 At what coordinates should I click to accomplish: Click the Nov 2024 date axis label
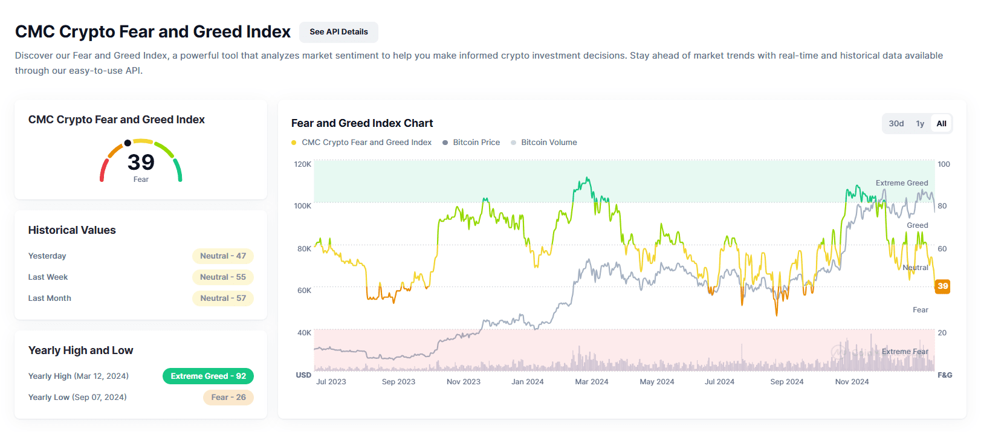[x=852, y=382]
